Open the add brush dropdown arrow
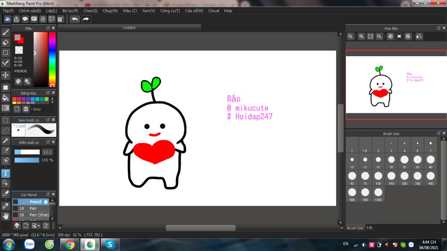447x251 pixels. 39,226
